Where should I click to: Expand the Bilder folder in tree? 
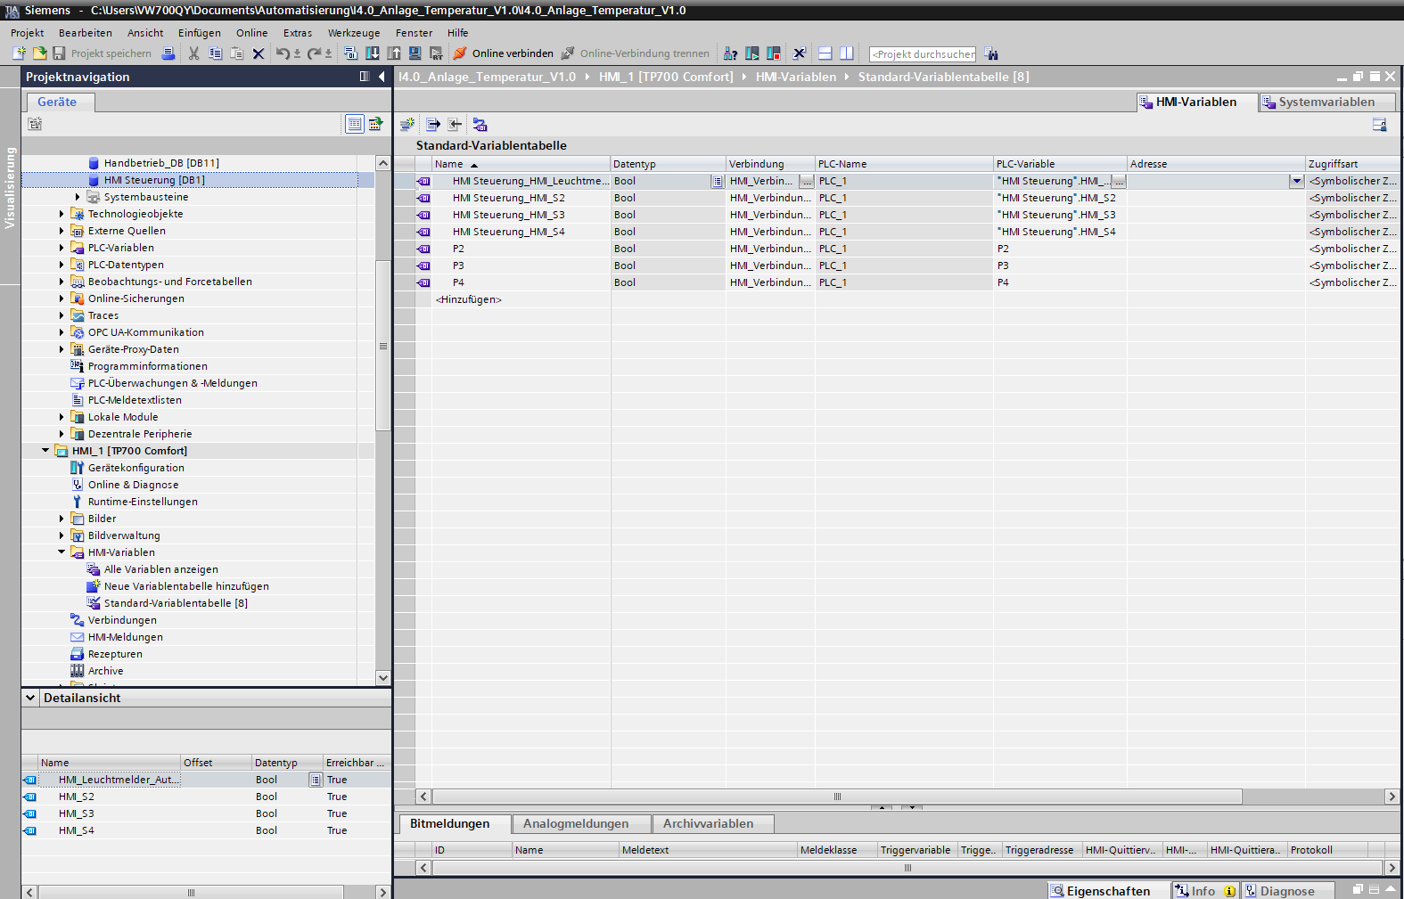tap(62, 519)
